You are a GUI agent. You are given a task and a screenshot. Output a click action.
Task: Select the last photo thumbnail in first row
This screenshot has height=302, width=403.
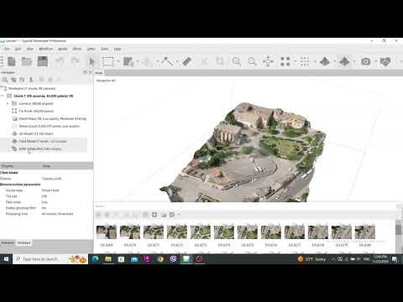point(365,232)
